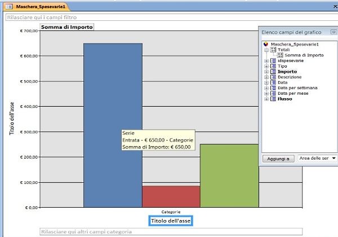The image size is (338, 237).
Task: Select the Somma di Importo field icon
Action: coord(280,55)
